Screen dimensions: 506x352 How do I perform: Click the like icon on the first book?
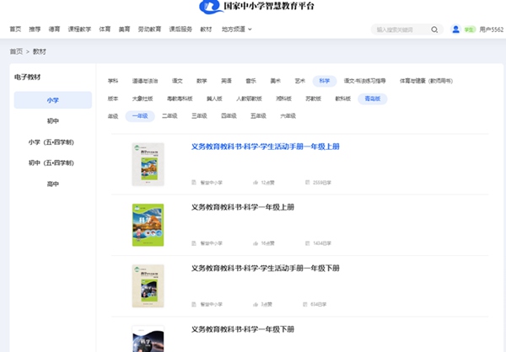point(256,182)
